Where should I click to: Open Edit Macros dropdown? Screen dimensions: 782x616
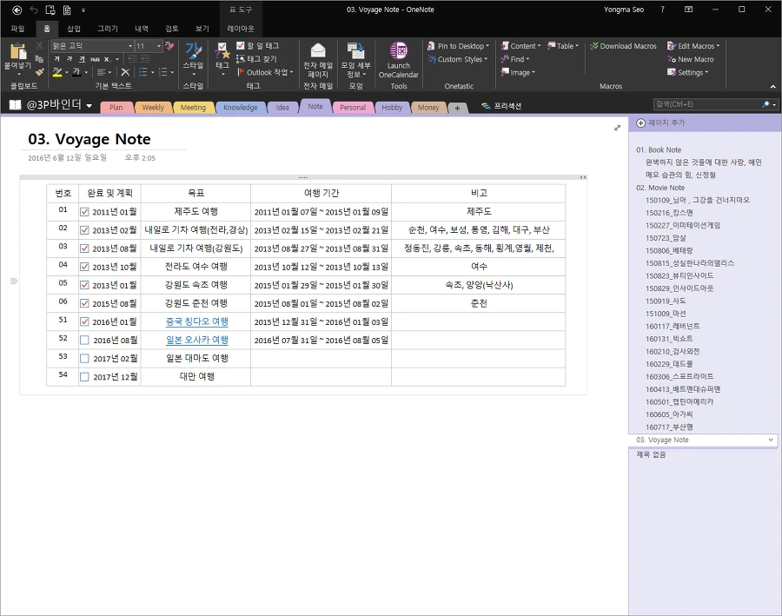(693, 46)
